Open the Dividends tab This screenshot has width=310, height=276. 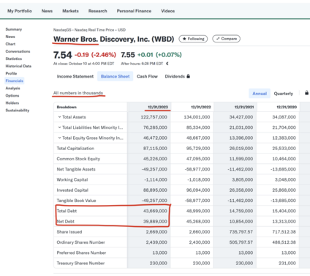(175, 76)
